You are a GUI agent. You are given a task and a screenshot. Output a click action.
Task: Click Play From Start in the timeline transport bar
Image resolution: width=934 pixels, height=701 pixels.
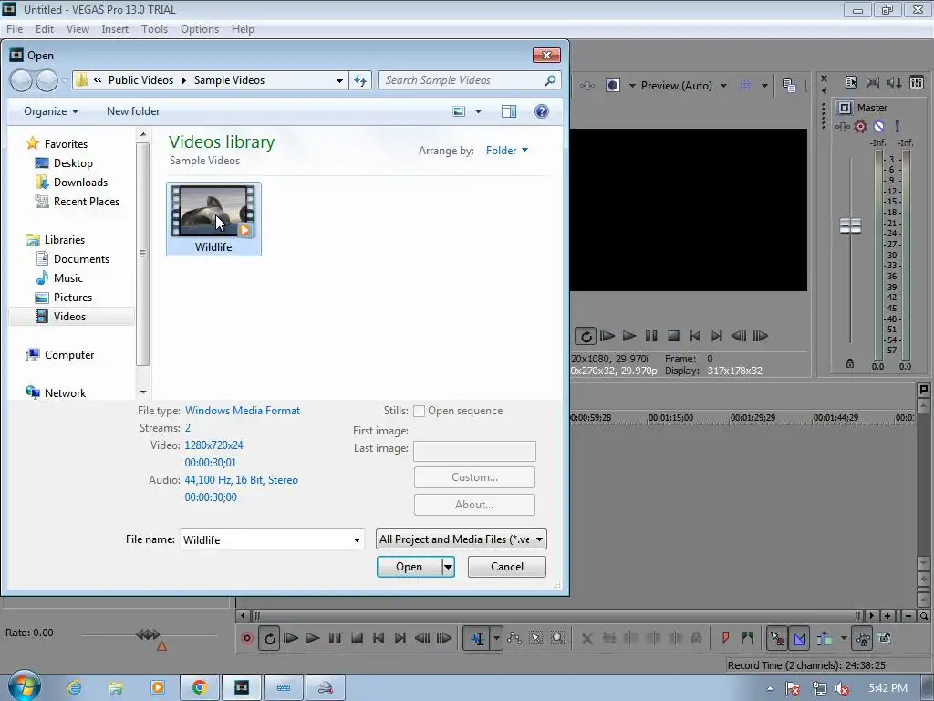pos(291,638)
